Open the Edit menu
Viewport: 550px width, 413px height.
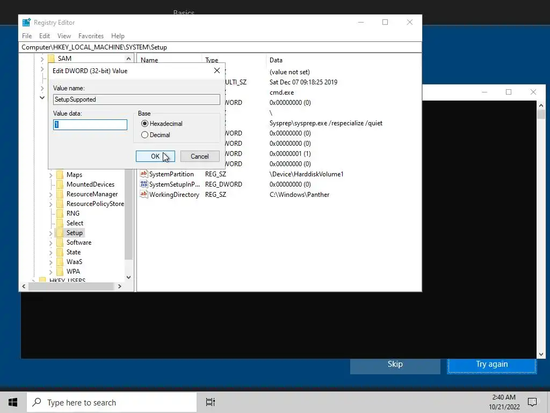[x=44, y=36]
